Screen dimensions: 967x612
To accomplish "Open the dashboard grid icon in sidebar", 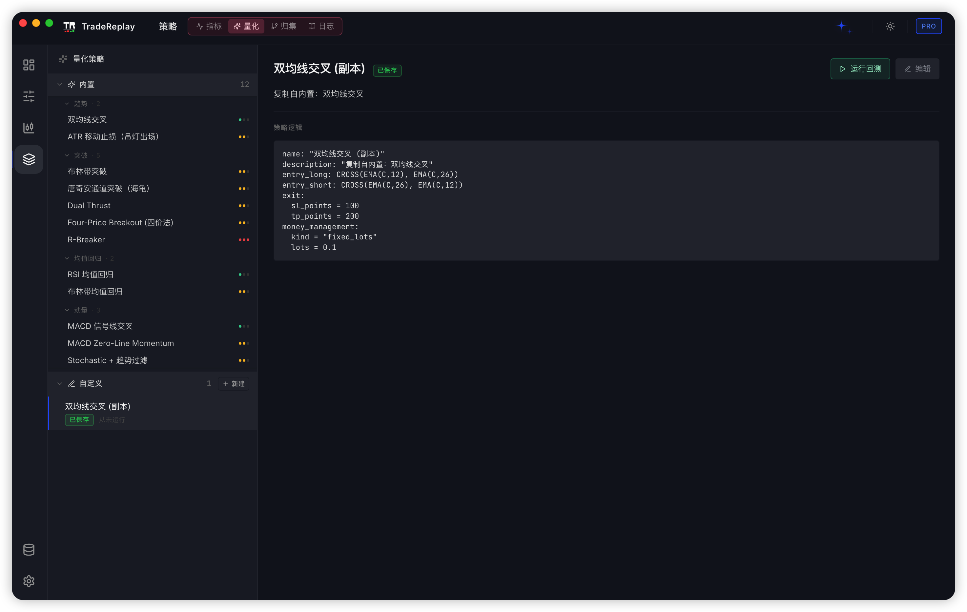I will click(29, 65).
